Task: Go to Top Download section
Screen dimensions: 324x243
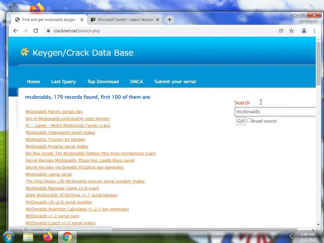Action: 103,82
